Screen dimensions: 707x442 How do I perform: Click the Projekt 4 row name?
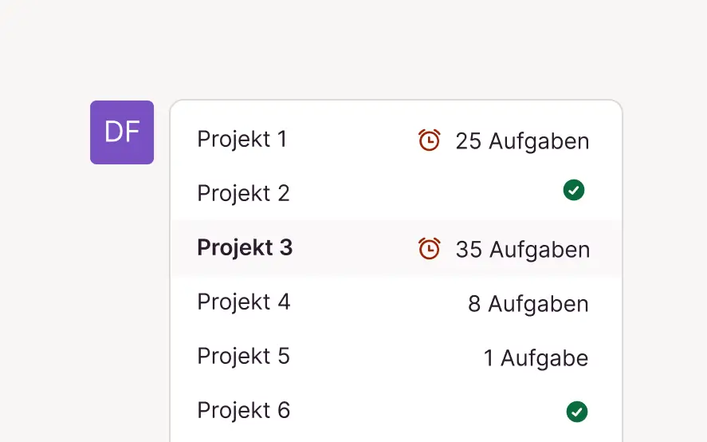pos(243,302)
